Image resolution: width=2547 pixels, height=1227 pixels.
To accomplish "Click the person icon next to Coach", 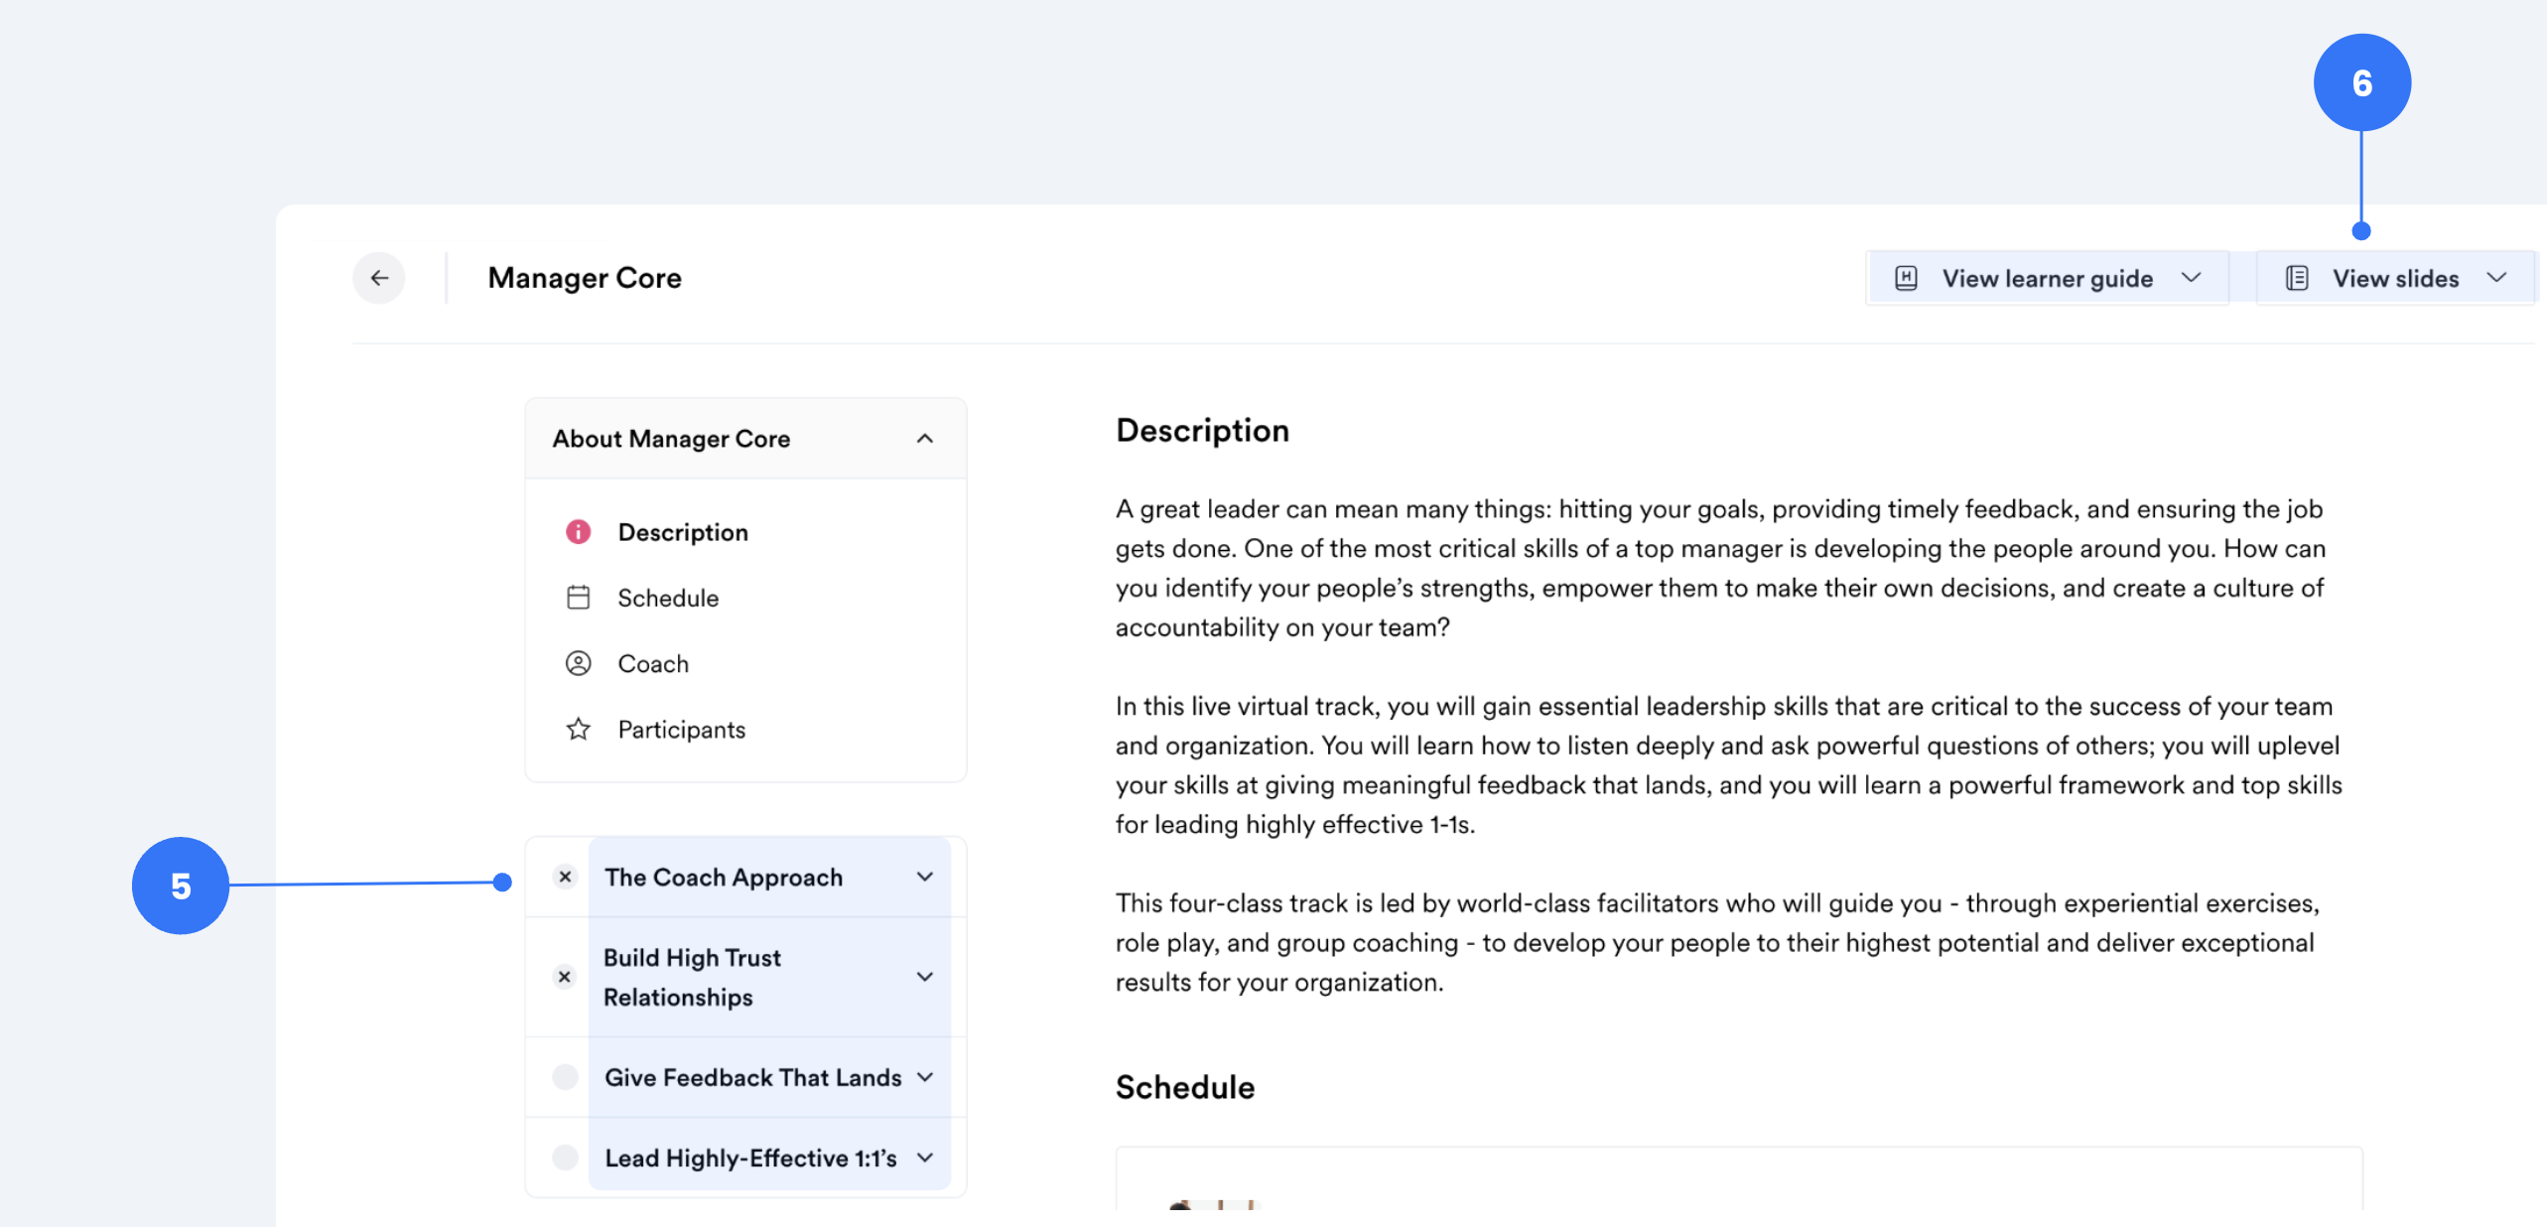I will point(579,663).
